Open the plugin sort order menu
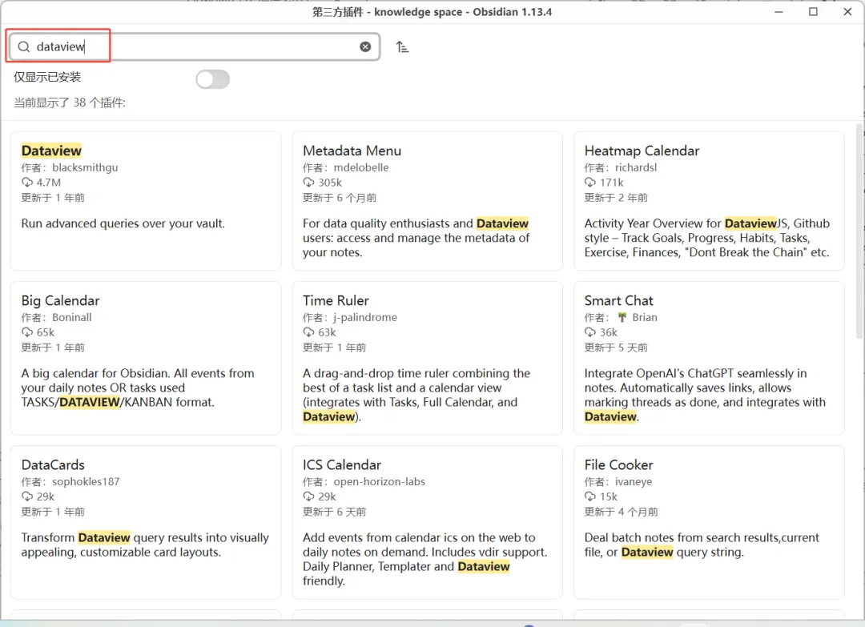The width and height of the screenshot is (865, 627). pos(402,47)
